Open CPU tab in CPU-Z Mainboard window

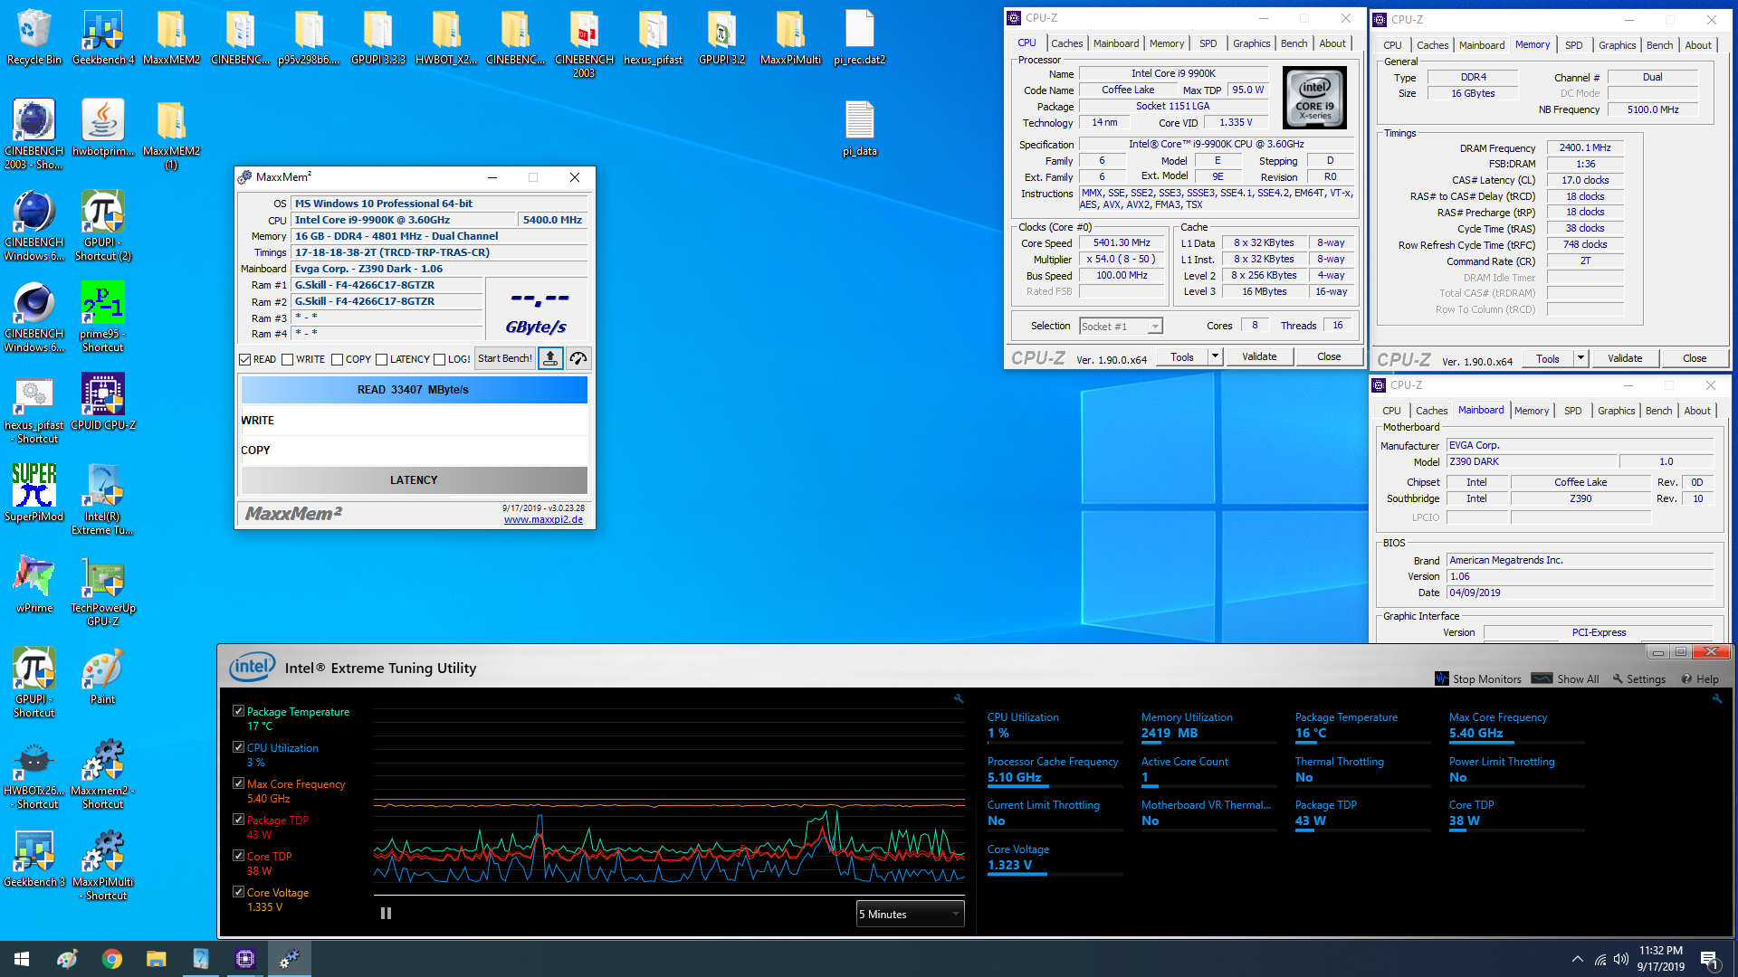tap(1391, 411)
